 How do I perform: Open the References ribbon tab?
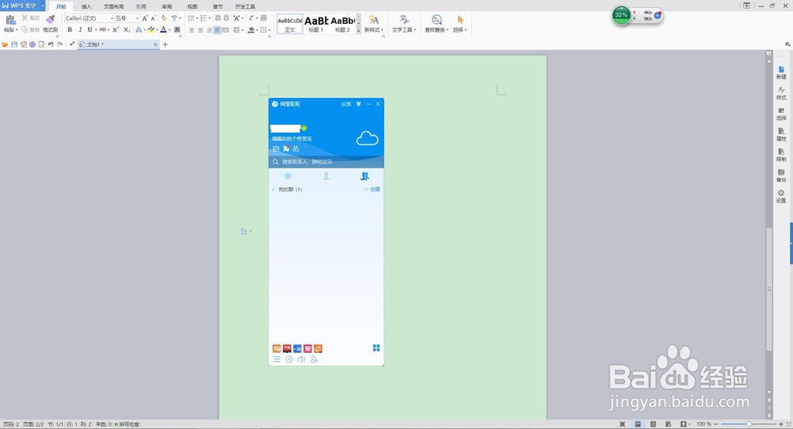point(141,6)
